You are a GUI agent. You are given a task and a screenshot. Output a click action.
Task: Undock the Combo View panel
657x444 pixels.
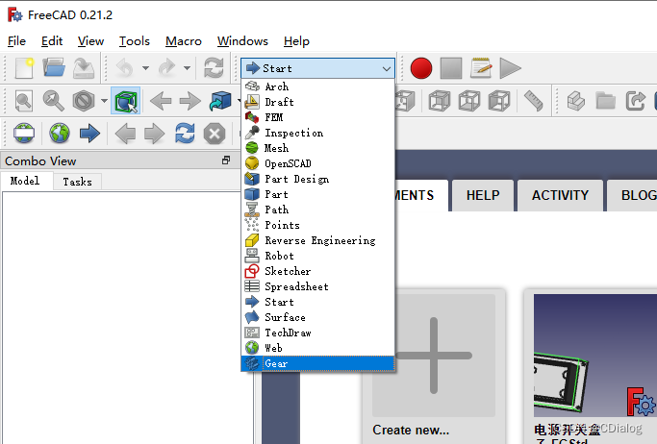click(226, 160)
